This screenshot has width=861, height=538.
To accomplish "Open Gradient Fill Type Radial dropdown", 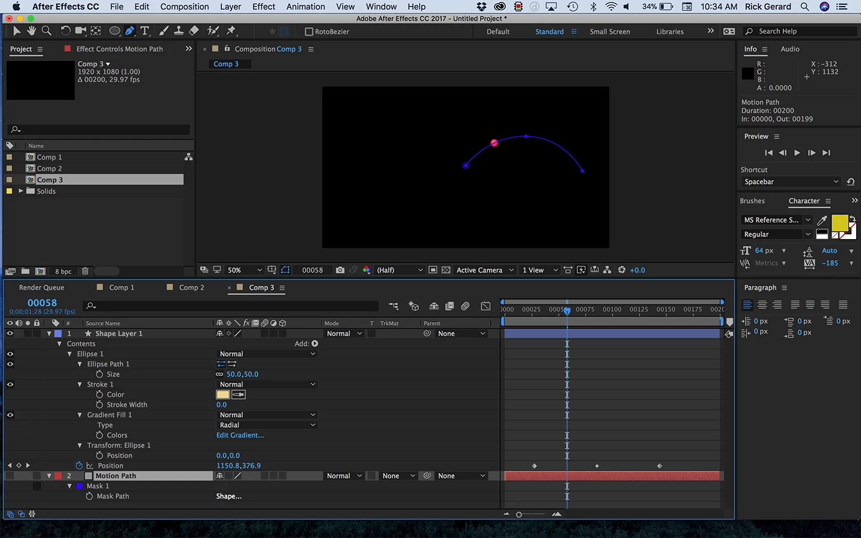I will point(266,425).
